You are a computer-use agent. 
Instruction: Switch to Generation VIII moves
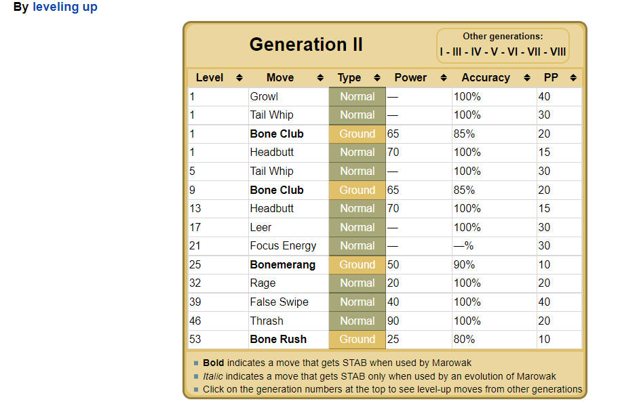coord(558,52)
